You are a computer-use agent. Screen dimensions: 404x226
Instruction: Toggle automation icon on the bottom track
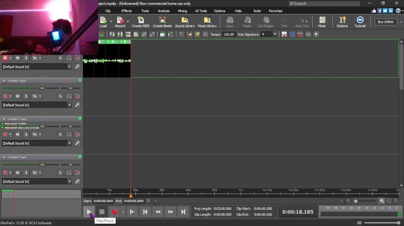[x=77, y=173]
